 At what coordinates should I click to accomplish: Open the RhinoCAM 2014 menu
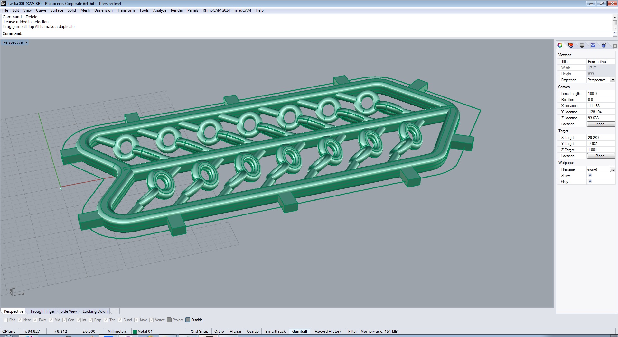tap(216, 10)
